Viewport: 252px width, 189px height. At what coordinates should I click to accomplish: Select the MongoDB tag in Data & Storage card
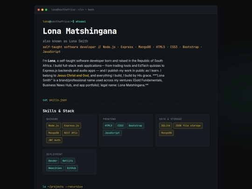166,133
